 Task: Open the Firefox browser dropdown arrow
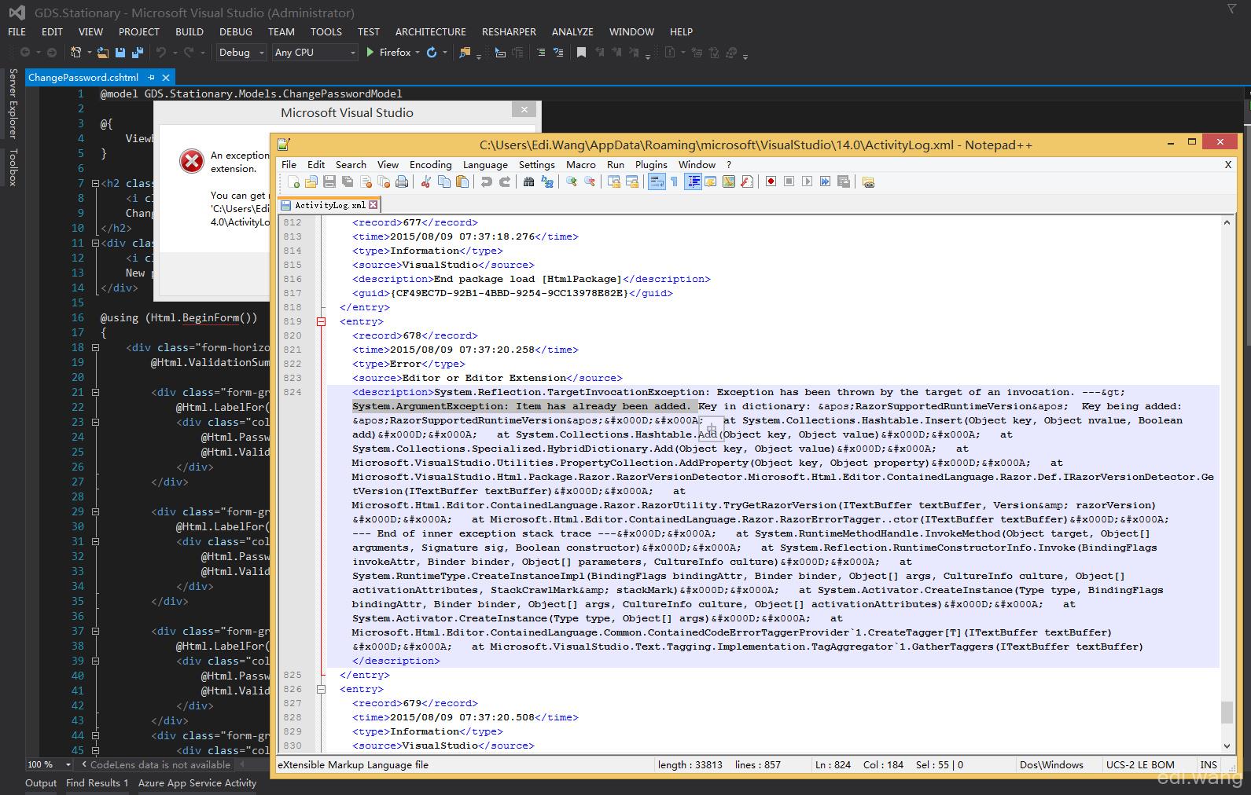[418, 53]
